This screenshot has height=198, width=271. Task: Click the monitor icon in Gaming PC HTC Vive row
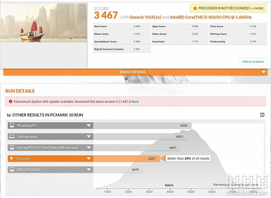(x=12, y=147)
